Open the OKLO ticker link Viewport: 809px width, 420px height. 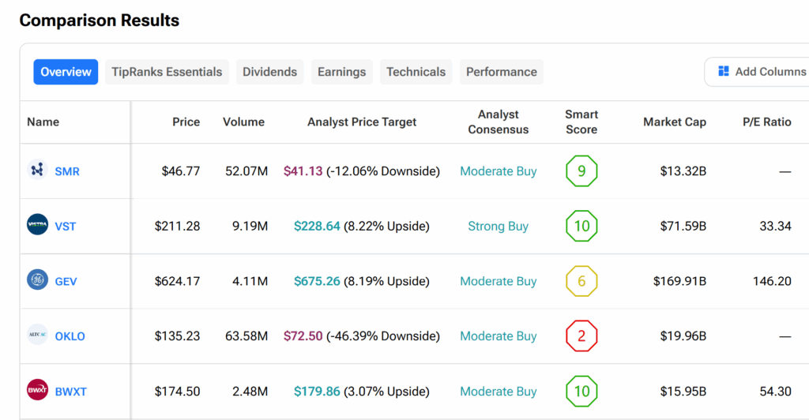click(x=70, y=336)
